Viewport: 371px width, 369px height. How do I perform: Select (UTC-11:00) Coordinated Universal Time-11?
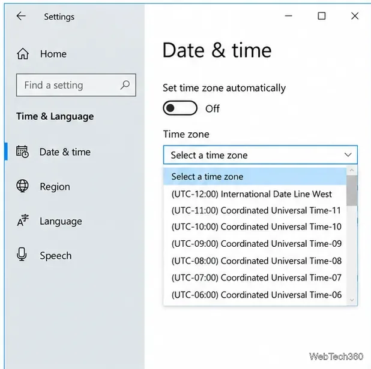[255, 210]
